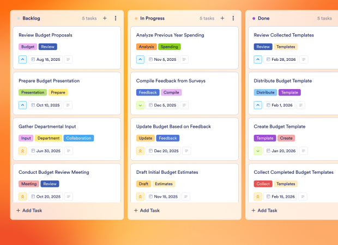Open the three-dot menu for Backlog column
338x245 pixels.
116,18
